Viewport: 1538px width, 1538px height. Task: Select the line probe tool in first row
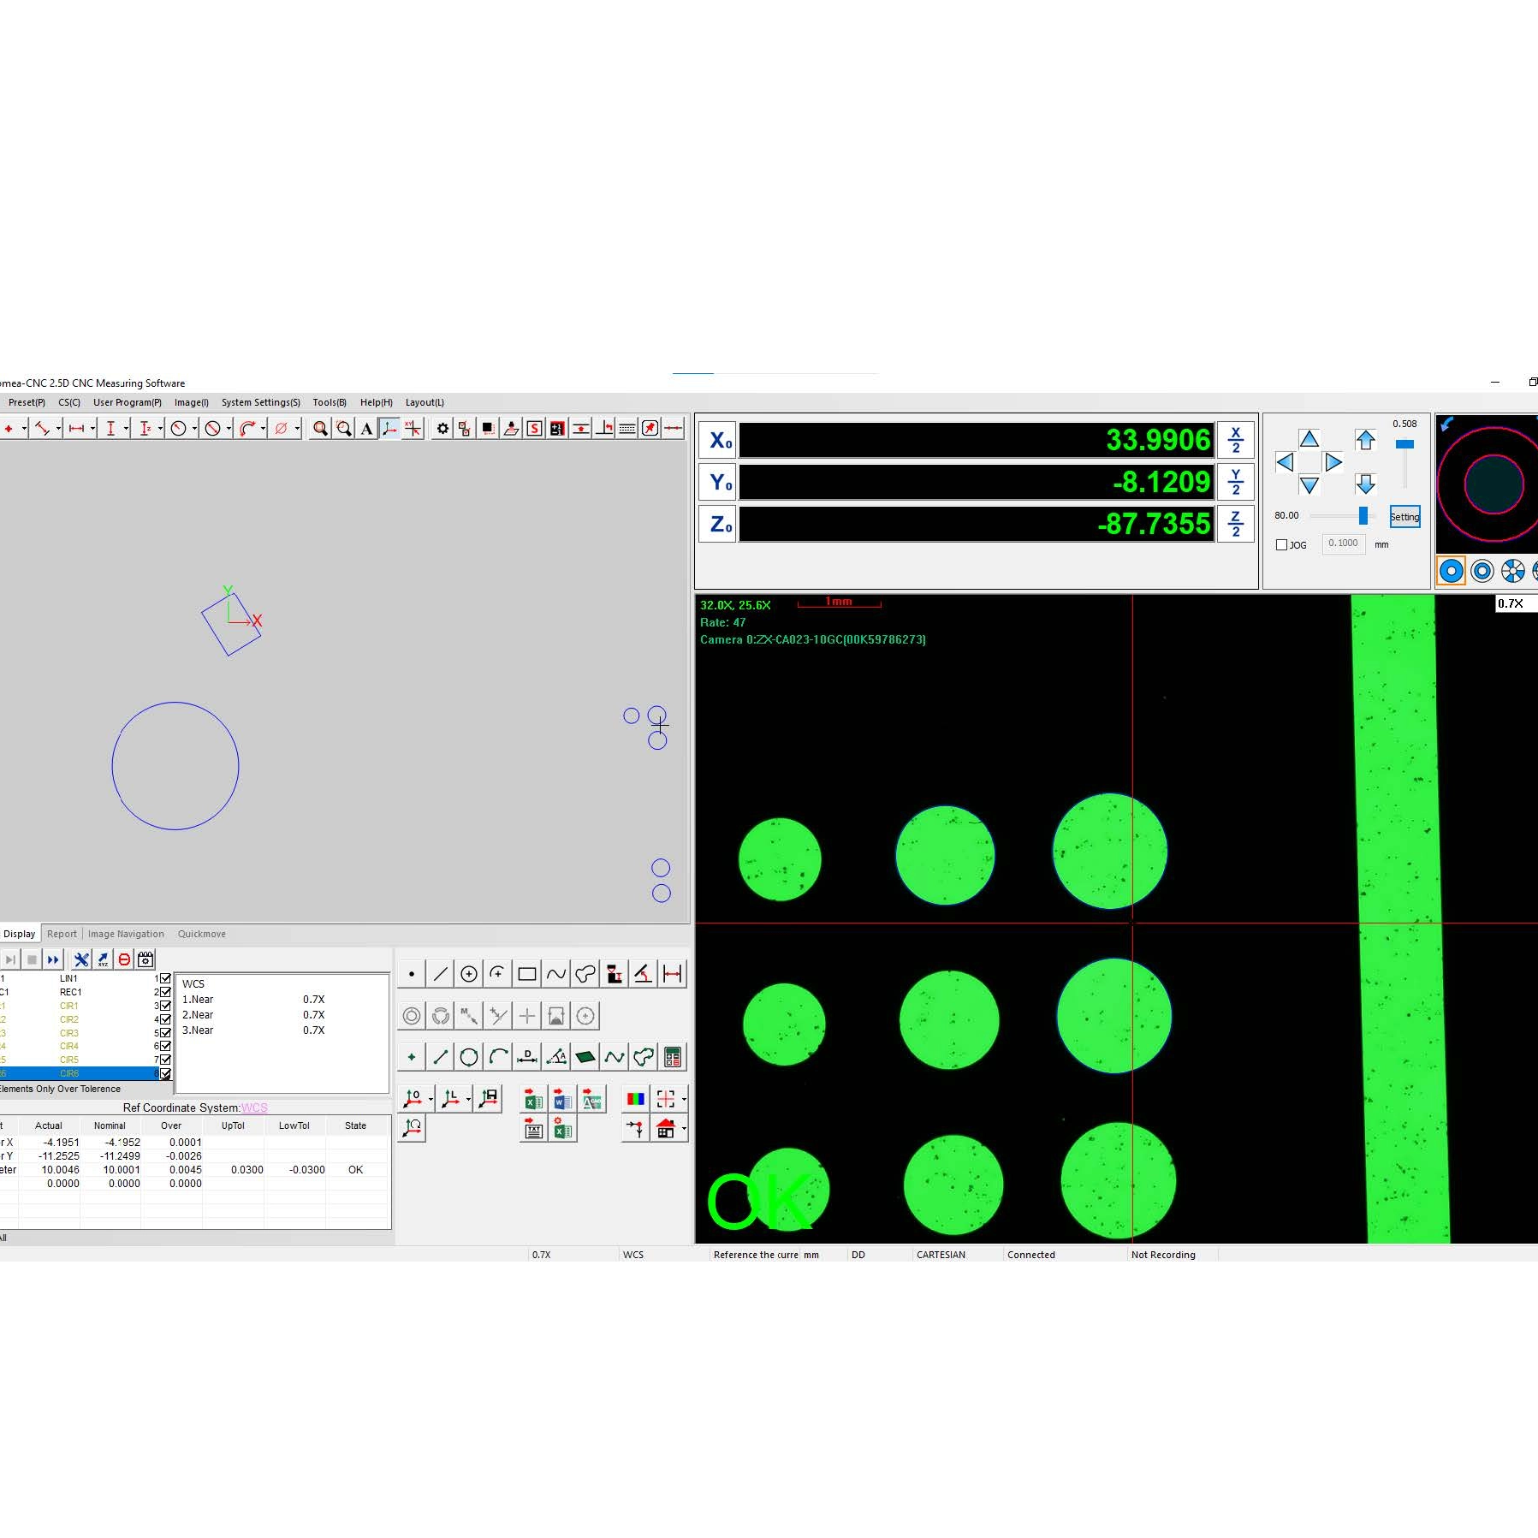(440, 974)
